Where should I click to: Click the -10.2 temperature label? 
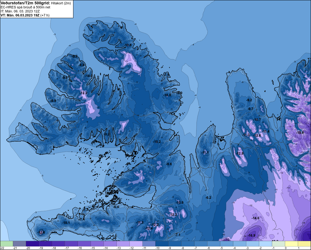coord(157,142)
